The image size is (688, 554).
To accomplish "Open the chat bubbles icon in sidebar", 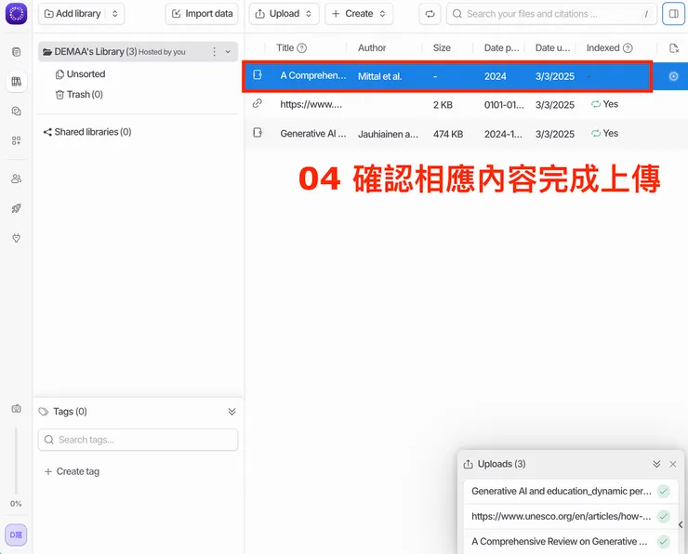I will click(16, 111).
